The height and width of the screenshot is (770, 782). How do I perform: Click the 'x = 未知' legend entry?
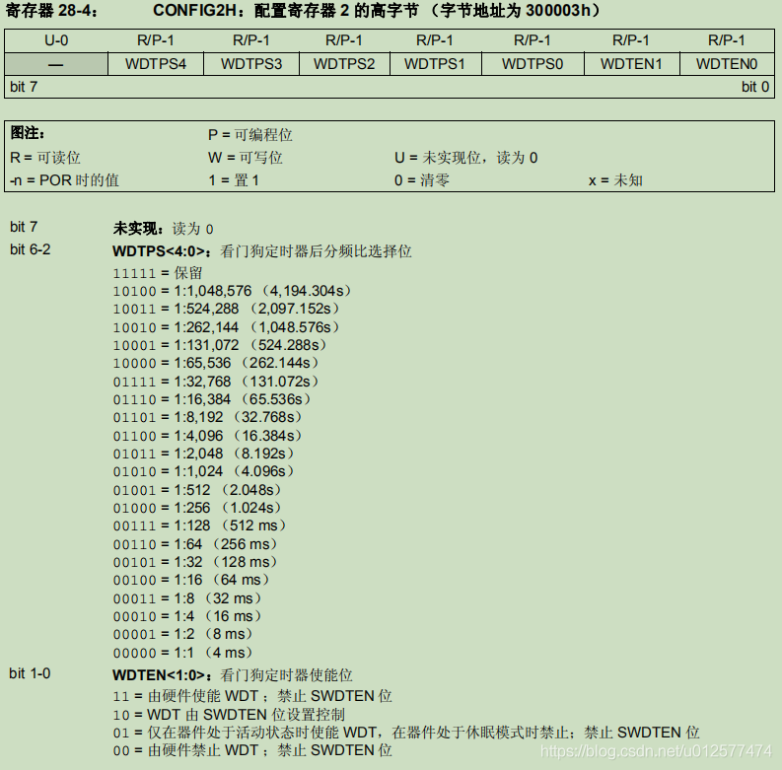pos(615,180)
